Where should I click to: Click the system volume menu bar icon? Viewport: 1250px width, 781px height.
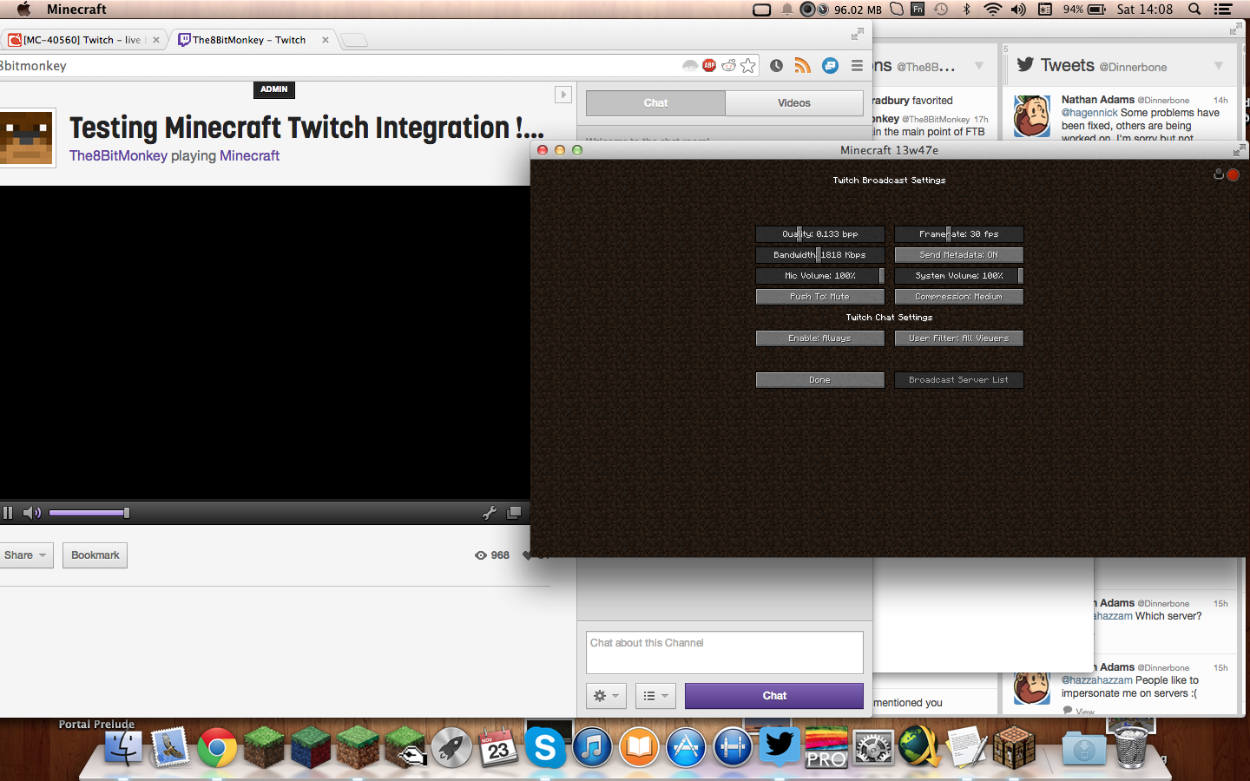coord(1018,10)
